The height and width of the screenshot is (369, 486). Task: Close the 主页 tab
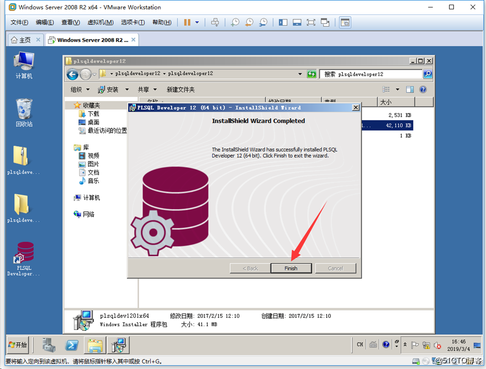tap(38, 40)
